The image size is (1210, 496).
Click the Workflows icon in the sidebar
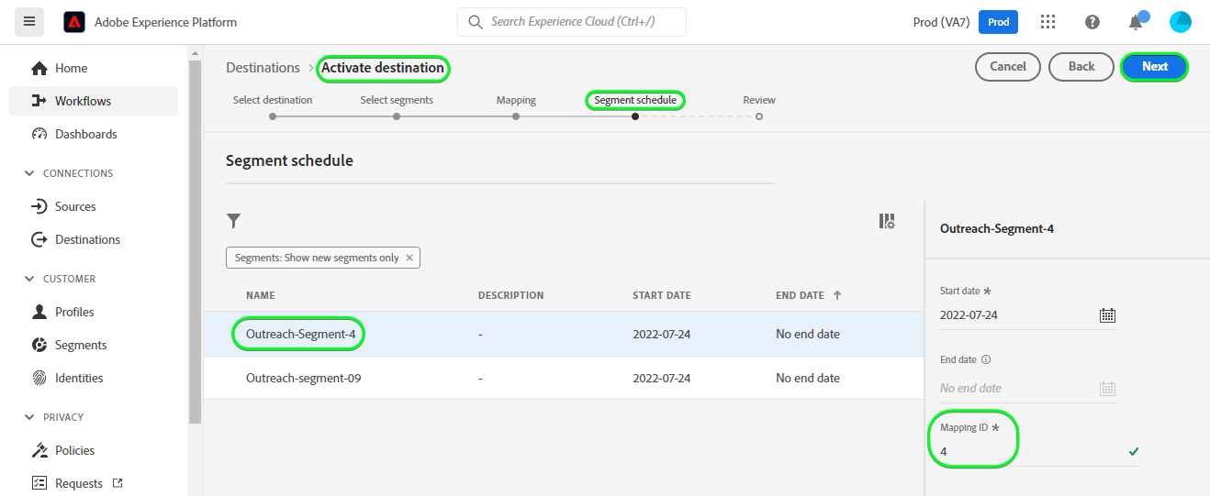tap(39, 101)
